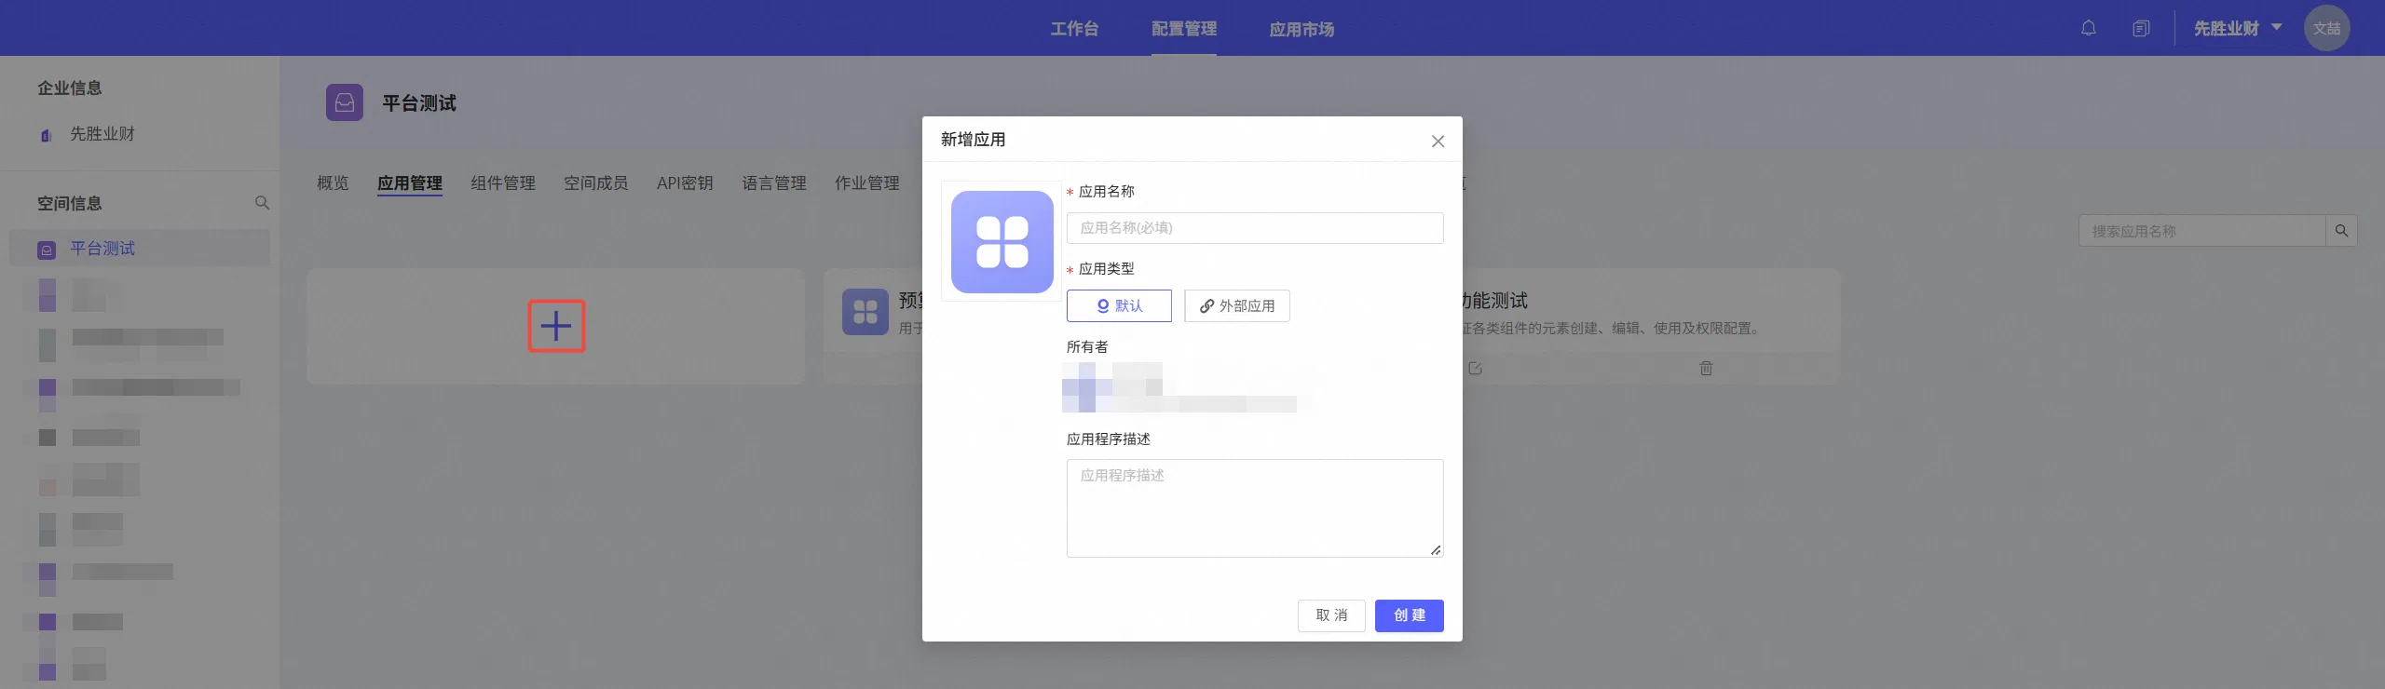Open the 语言管理 tab
The image size is (2385, 689).
[774, 183]
